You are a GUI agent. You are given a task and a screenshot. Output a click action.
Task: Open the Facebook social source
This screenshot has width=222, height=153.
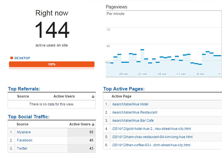(25, 140)
